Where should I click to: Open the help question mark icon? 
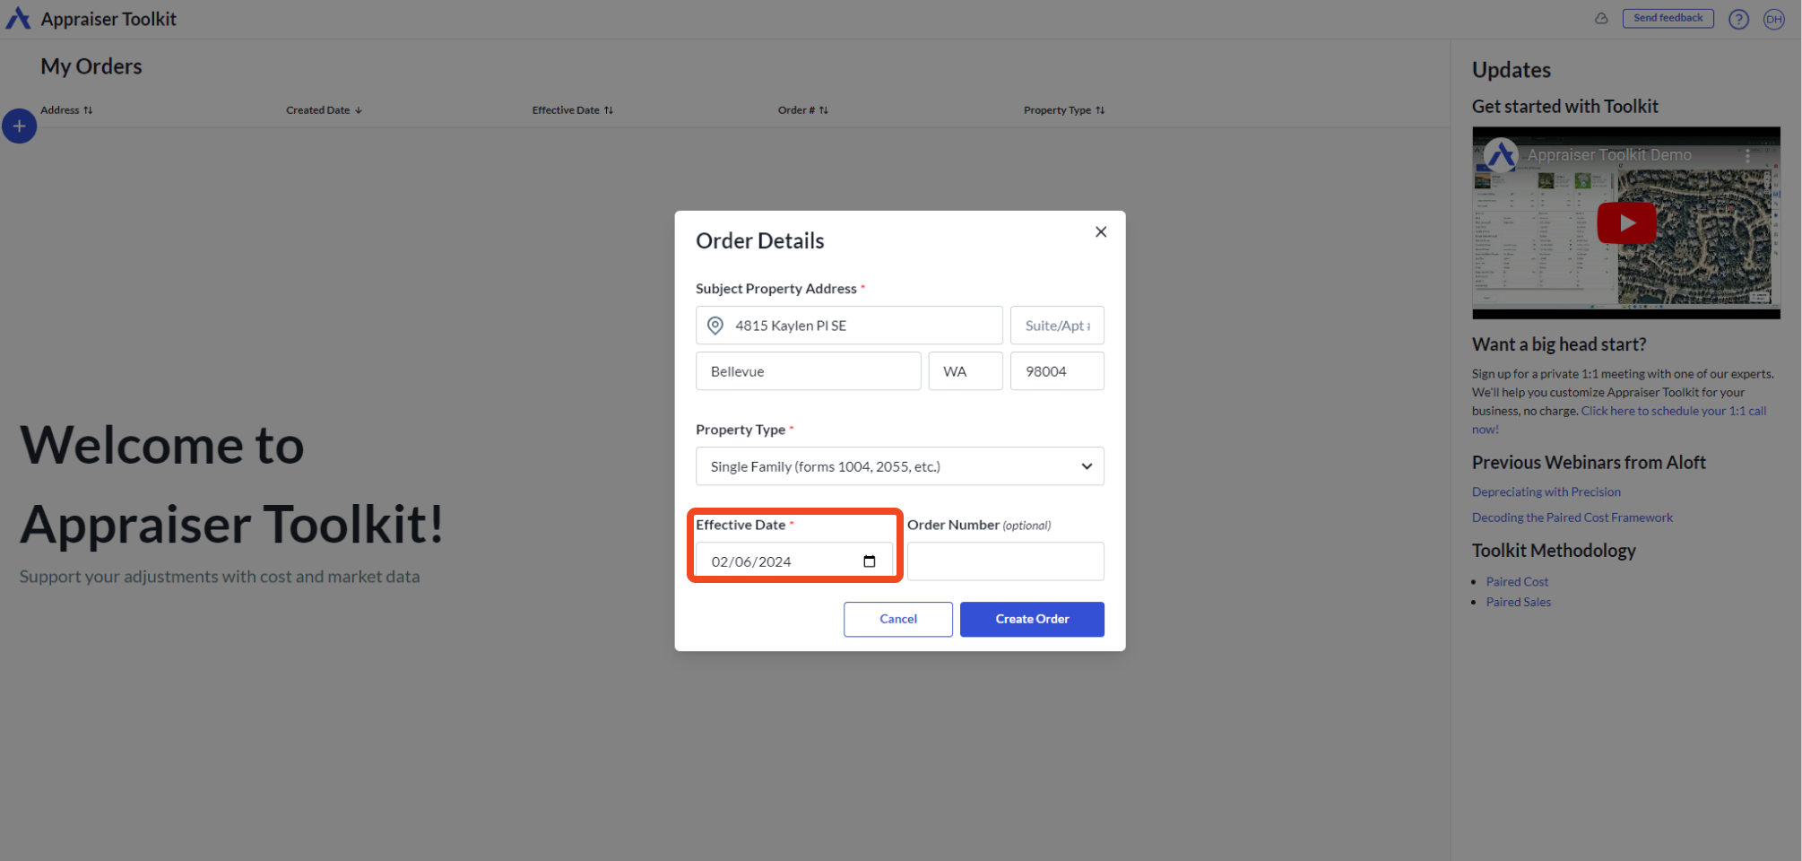pos(1738,19)
